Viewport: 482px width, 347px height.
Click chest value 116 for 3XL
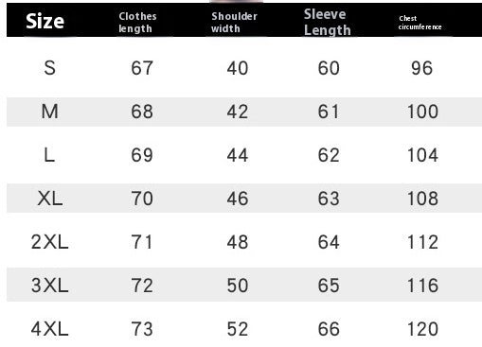point(422,286)
